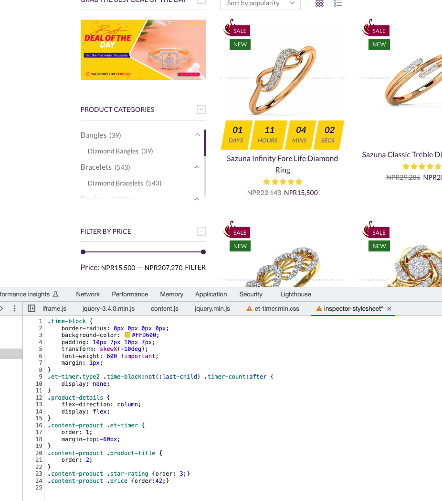Click the warning icon on inspector-stylesheet tab
The width and height of the screenshot is (442, 501).
click(x=319, y=309)
